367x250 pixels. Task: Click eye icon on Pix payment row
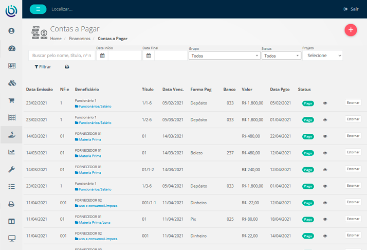click(325, 219)
